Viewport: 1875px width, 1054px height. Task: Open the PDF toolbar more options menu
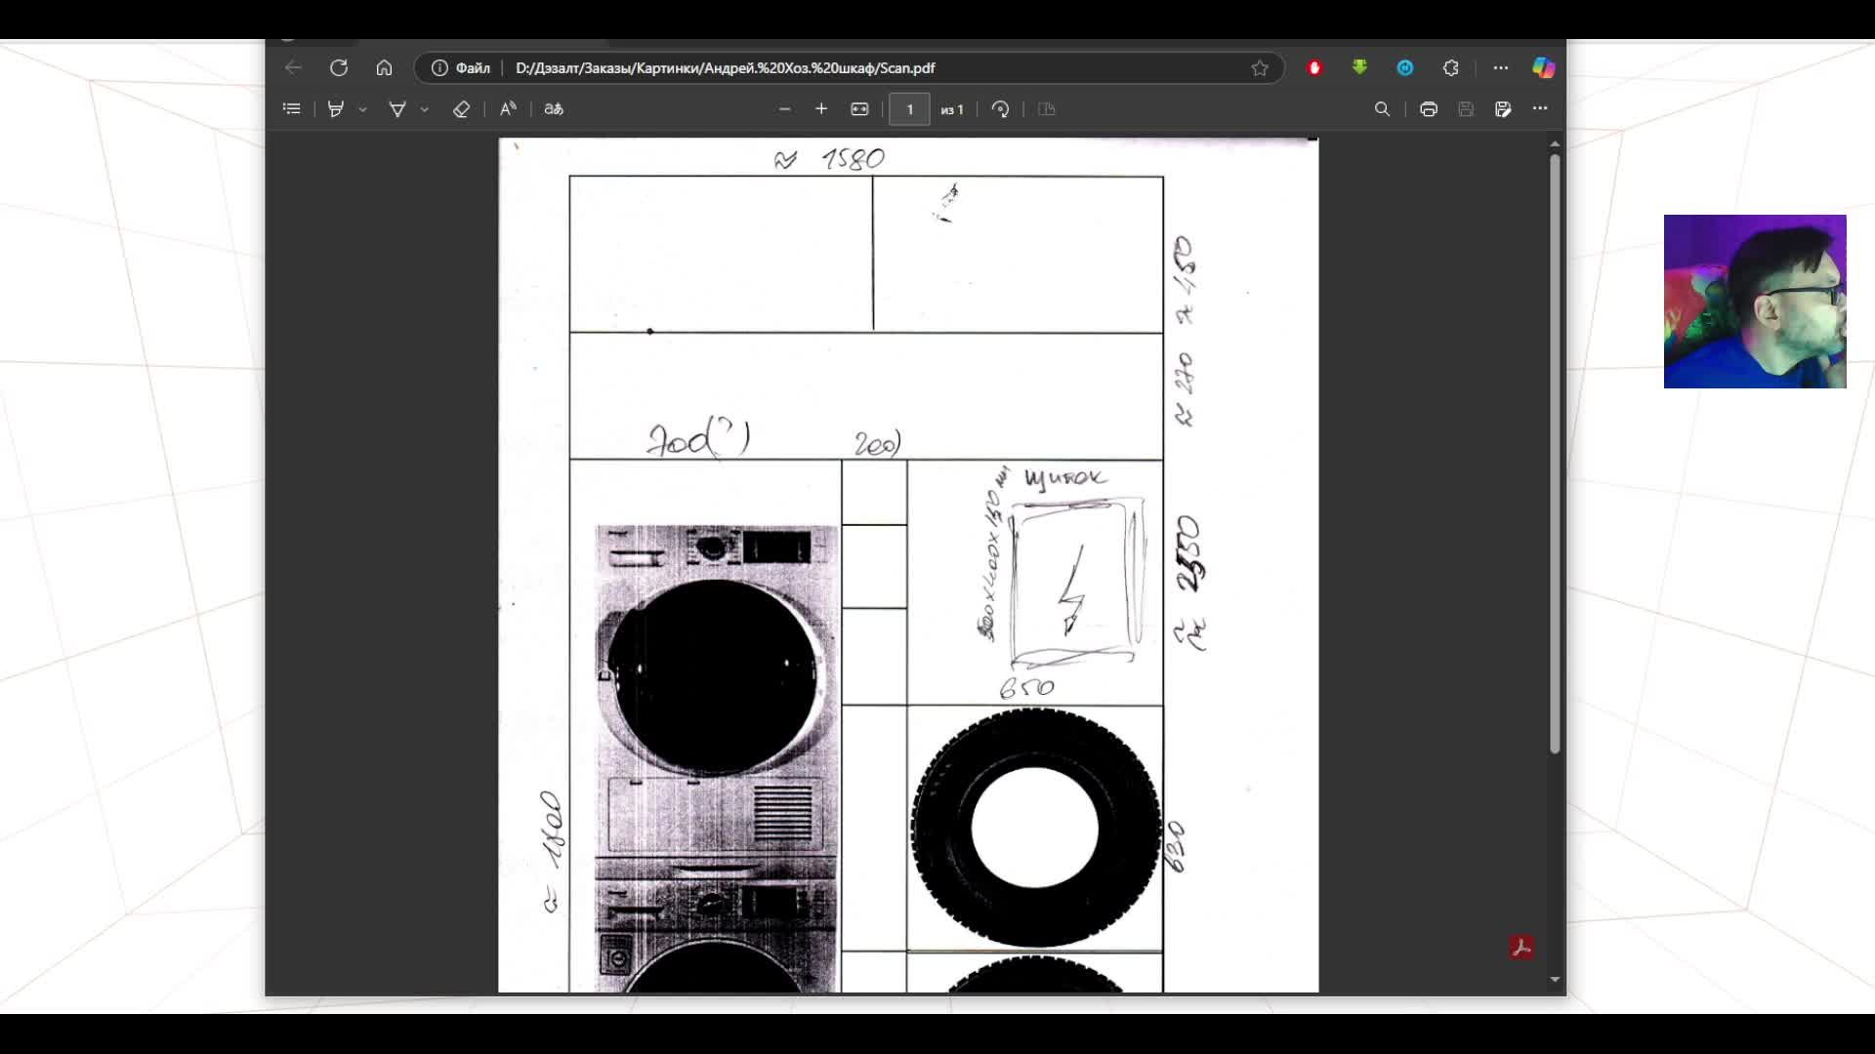(x=1540, y=108)
